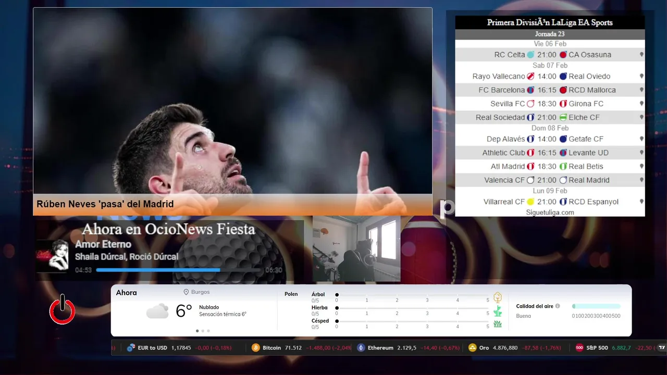Click the Césped pollen level slider
The image size is (667, 375).
coord(412,321)
